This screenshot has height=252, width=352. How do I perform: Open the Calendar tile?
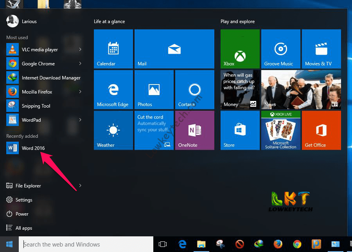tap(113, 49)
